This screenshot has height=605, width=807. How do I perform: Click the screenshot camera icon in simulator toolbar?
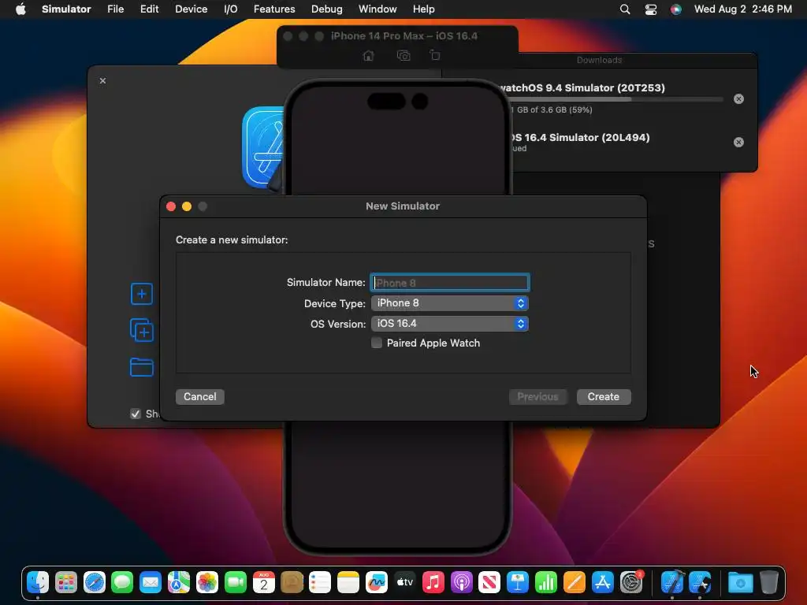click(403, 56)
